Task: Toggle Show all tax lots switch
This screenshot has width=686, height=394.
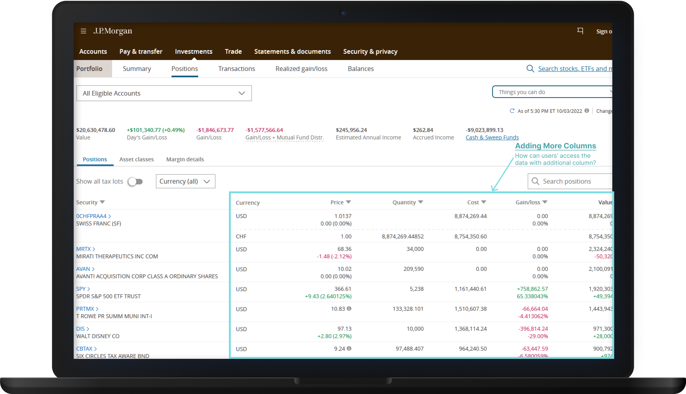Action: (136, 182)
